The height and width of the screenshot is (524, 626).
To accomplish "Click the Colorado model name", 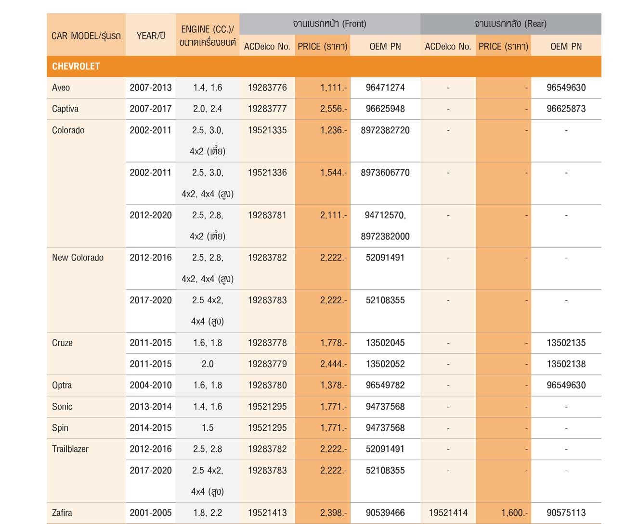I will 68,130.
